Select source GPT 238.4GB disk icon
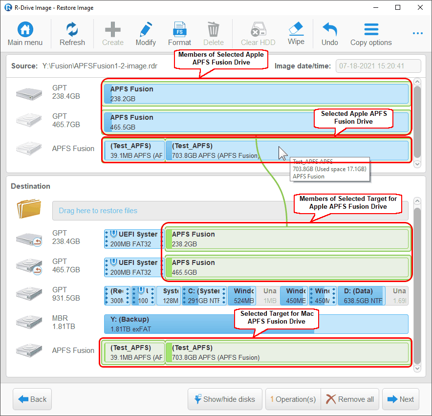 [29, 94]
